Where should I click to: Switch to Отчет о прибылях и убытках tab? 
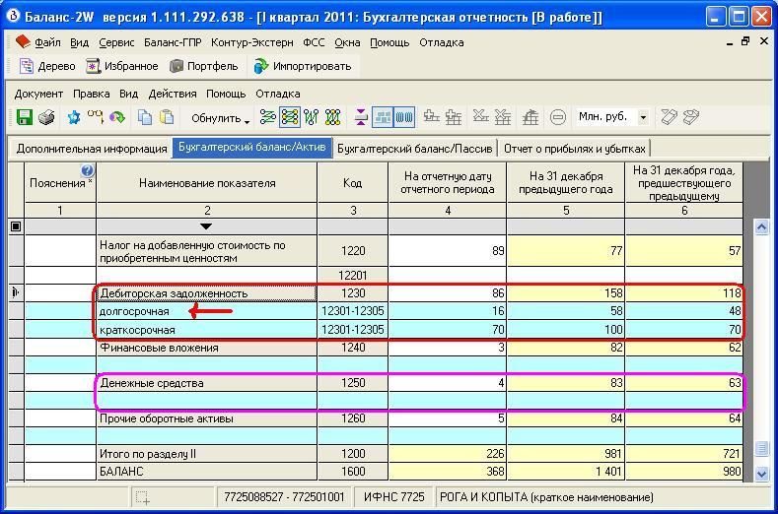[574, 149]
